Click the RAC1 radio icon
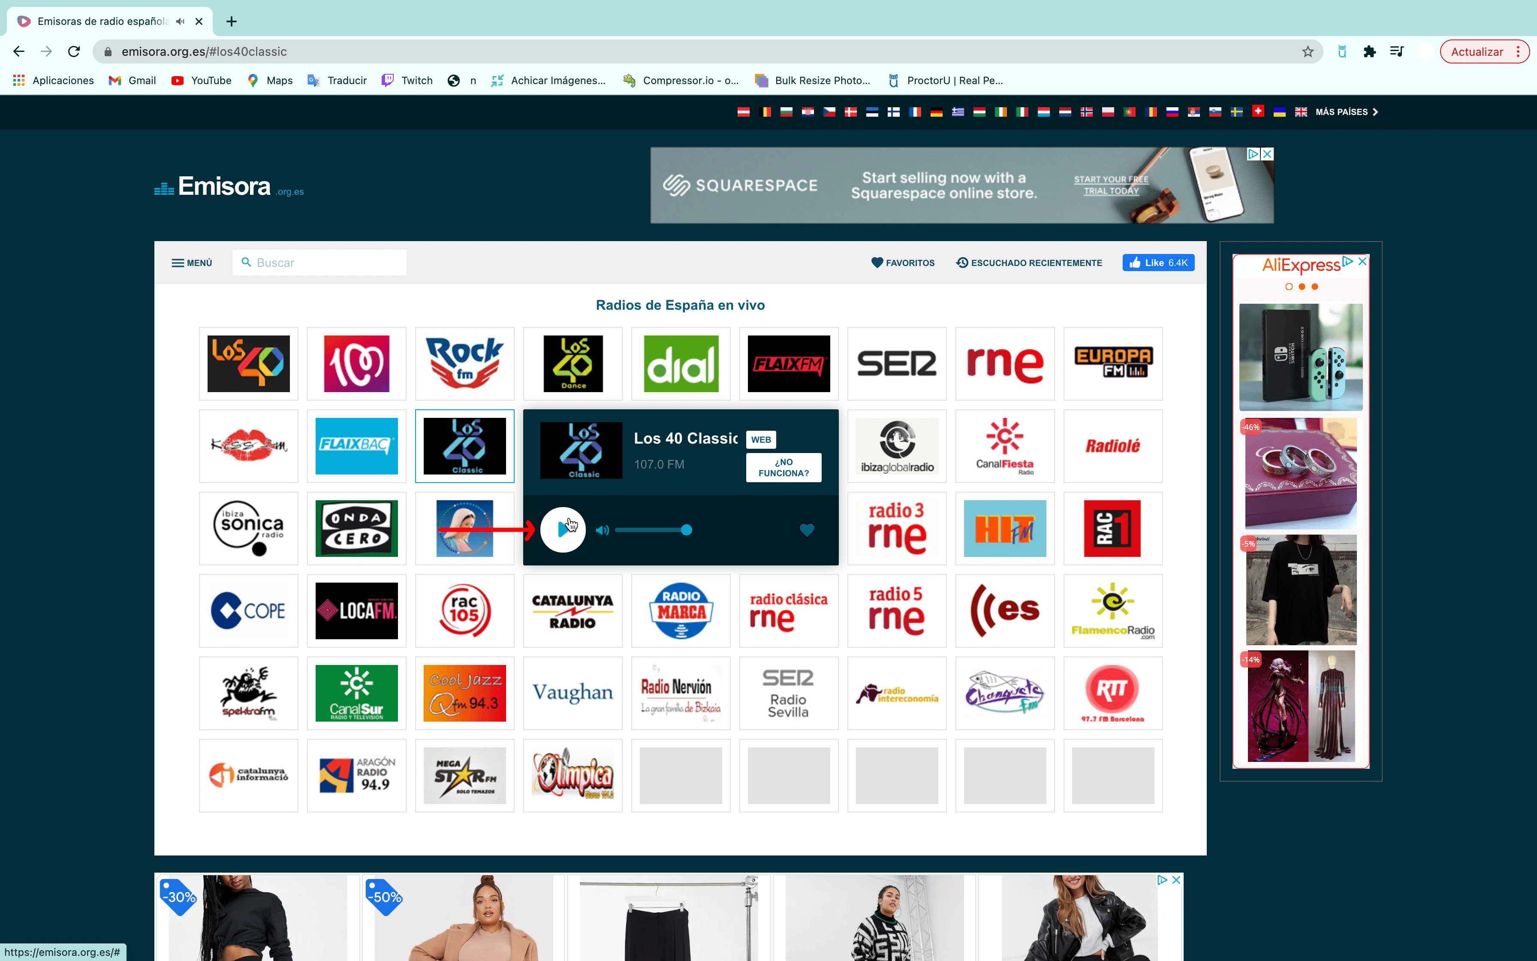Screen dimensions: 1537x961 point(1112,528)
